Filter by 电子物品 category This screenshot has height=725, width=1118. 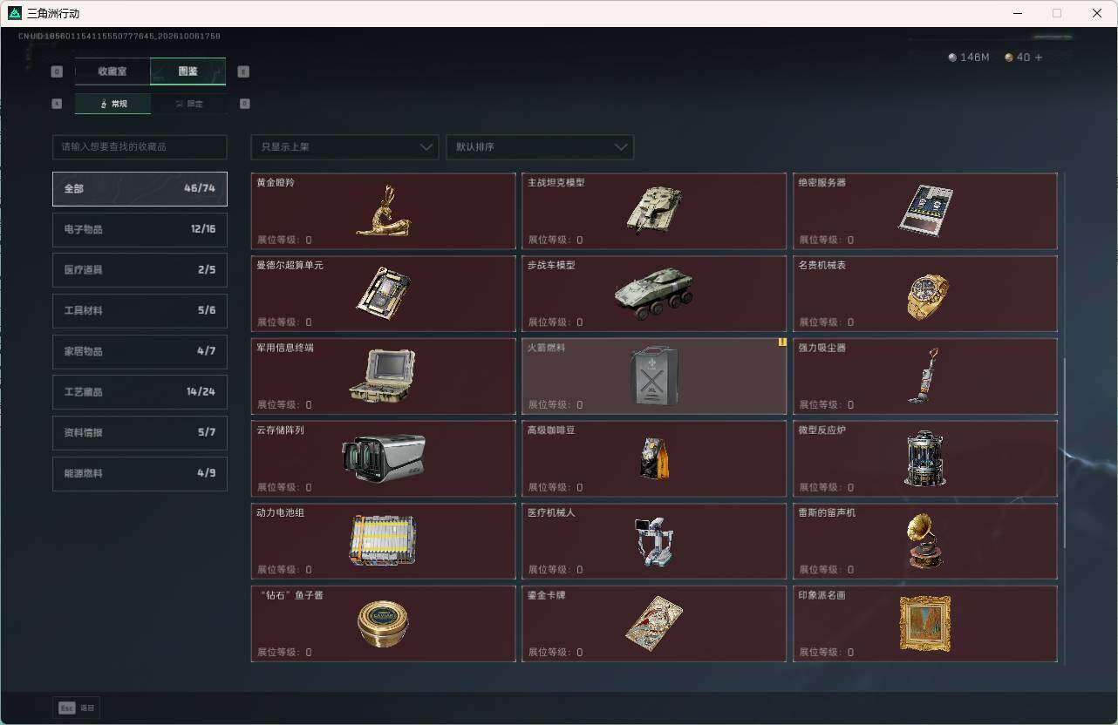(140, 229)
